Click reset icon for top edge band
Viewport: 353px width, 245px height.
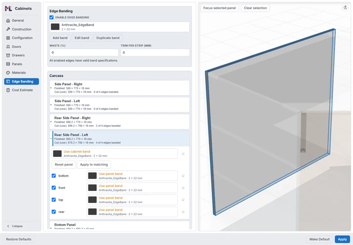pyautogui.click(x=183, y=200)
